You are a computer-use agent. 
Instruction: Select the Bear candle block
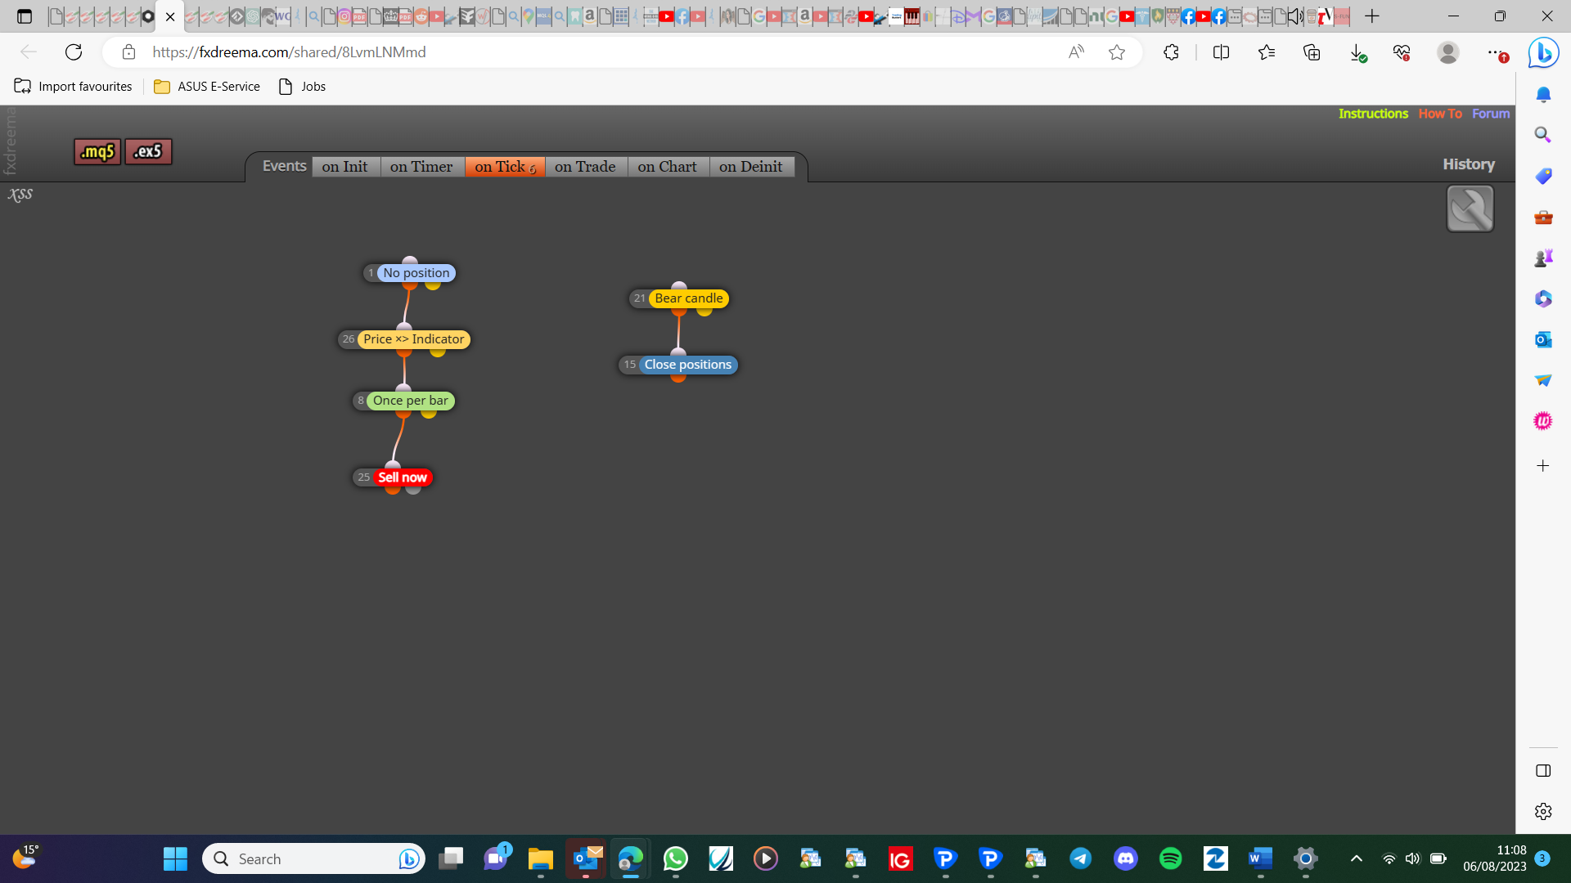[688, 298]
